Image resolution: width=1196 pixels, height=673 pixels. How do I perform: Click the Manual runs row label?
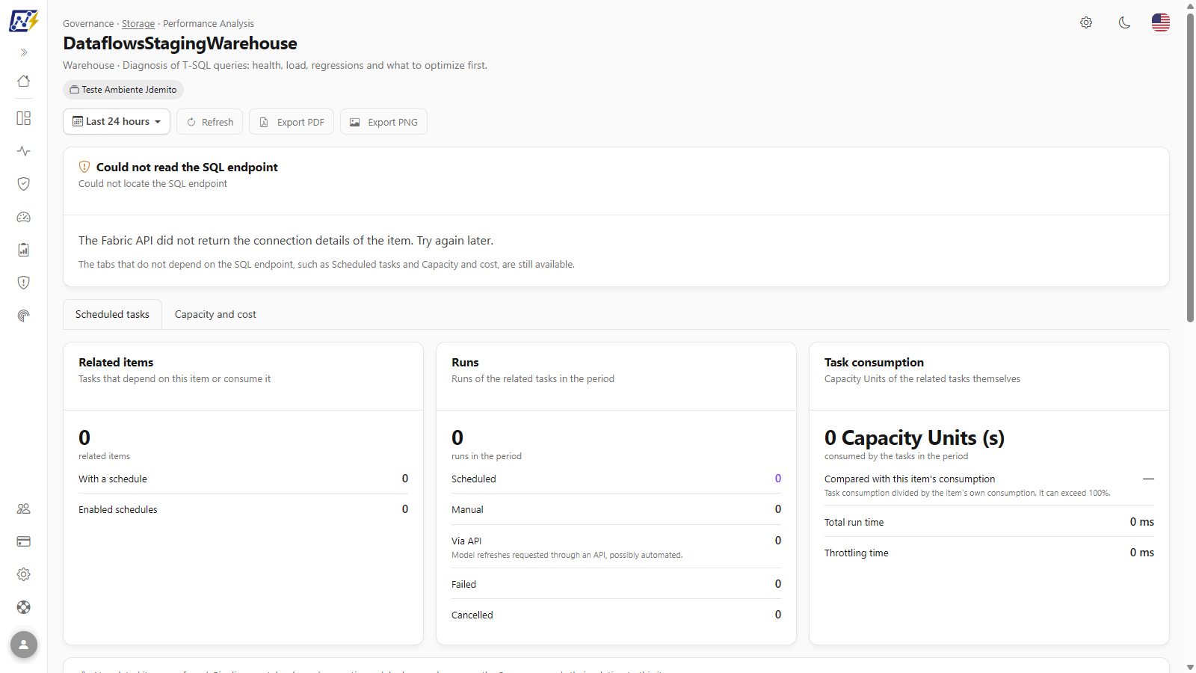pos(467,510)
